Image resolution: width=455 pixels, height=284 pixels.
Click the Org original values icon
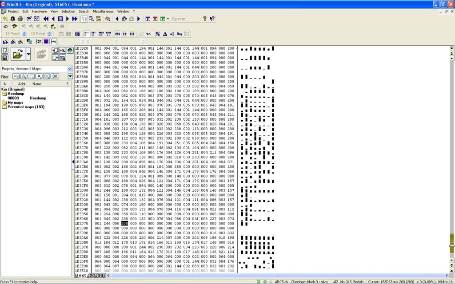[180, 34]
